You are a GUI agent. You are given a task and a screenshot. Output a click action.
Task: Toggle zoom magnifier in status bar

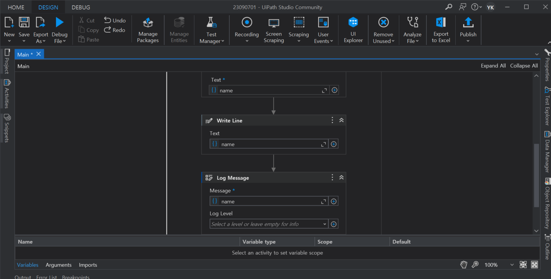coord(475,265)
